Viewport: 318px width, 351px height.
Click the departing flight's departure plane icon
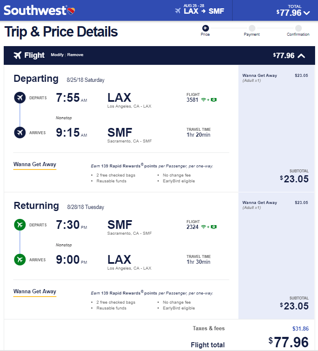tap(19, 98)
